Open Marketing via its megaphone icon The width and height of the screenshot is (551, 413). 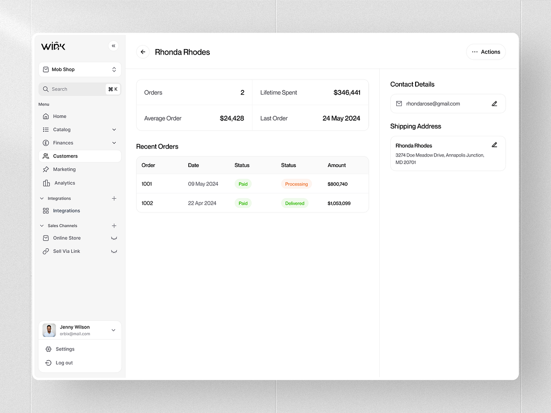pyautogui.click(x=46, y=169)
